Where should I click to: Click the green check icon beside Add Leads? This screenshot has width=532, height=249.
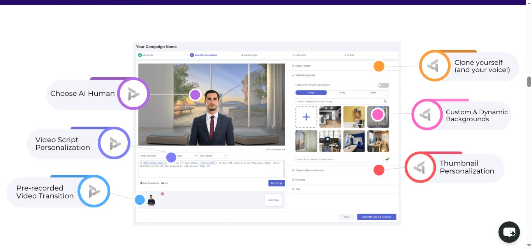[140, 55]
